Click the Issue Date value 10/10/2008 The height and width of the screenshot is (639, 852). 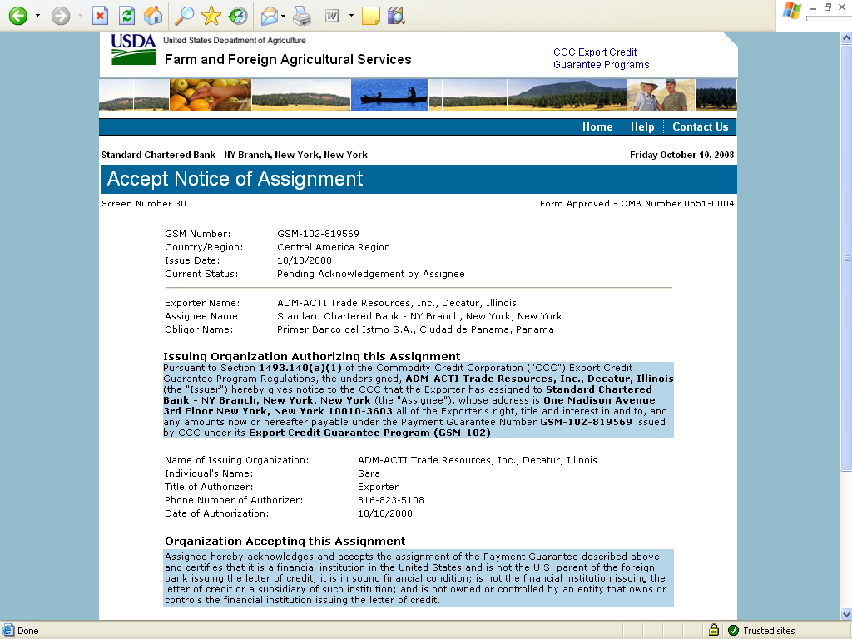[305, 260]
